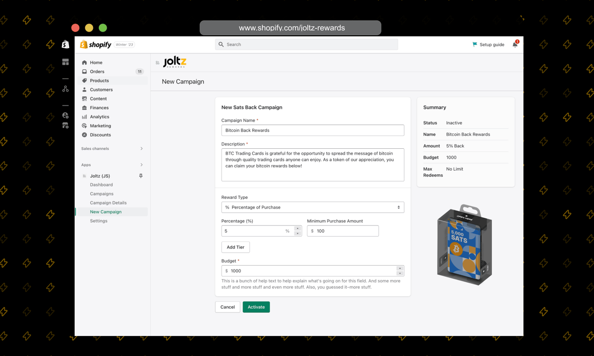Click the "New Campaign" page title
Viewport: 594px width, 356px height.
pyautogui.click(x=183, y=82)
